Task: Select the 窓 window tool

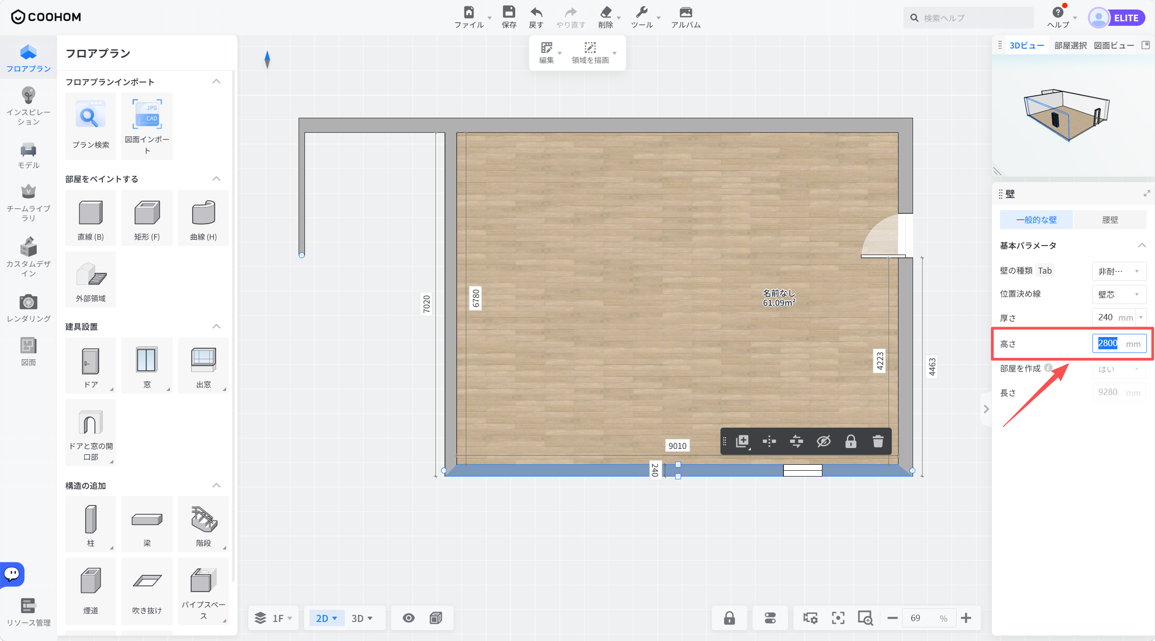Action: pos(147,366)
